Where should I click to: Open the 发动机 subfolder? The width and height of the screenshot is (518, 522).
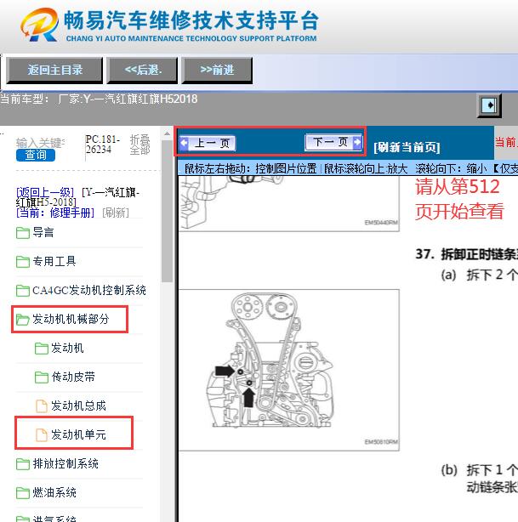[x=67, y=349]
